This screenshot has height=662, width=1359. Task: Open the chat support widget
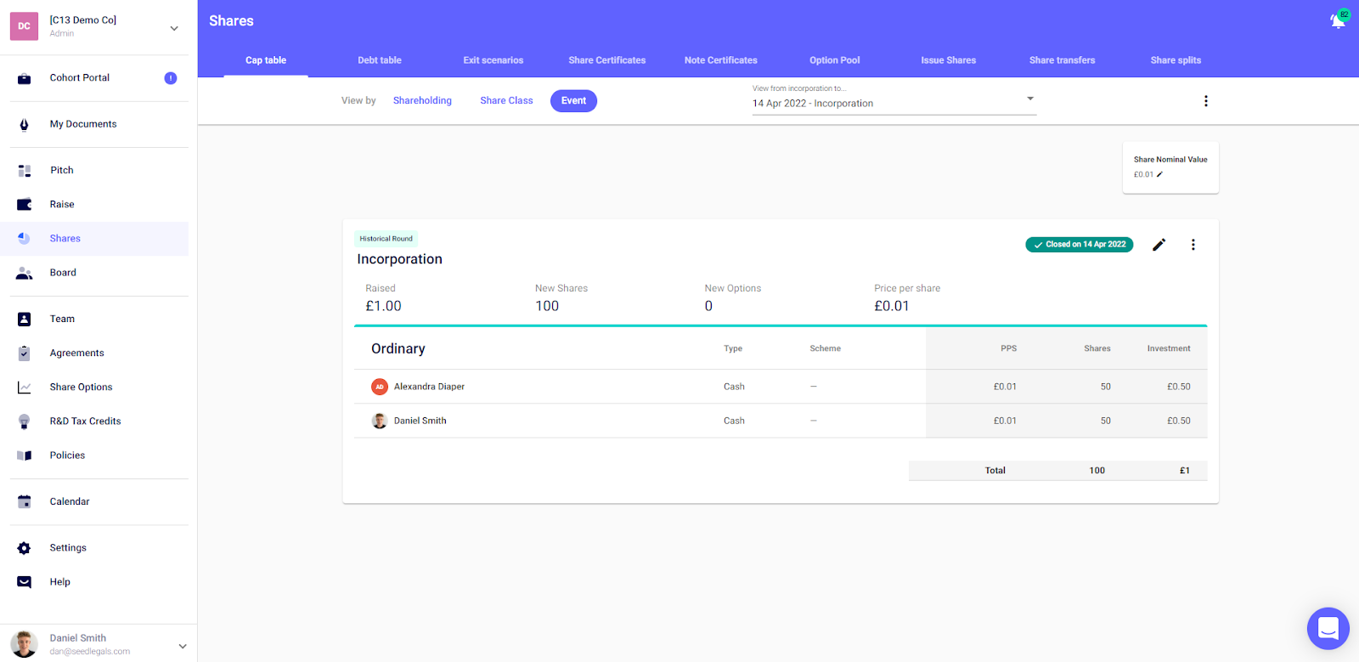(x=1328, y=629)
